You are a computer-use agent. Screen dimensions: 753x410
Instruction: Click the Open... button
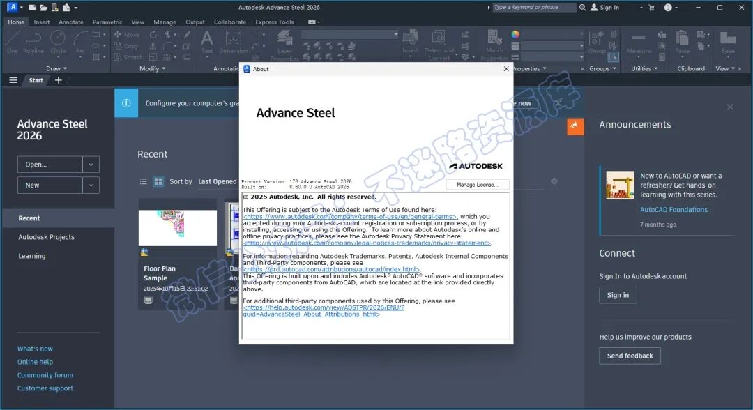[x=50, y=164]
